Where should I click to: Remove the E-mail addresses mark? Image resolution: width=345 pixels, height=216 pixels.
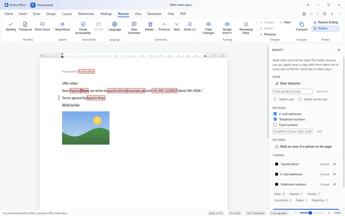pyautogui.click(x=334, y=174)
